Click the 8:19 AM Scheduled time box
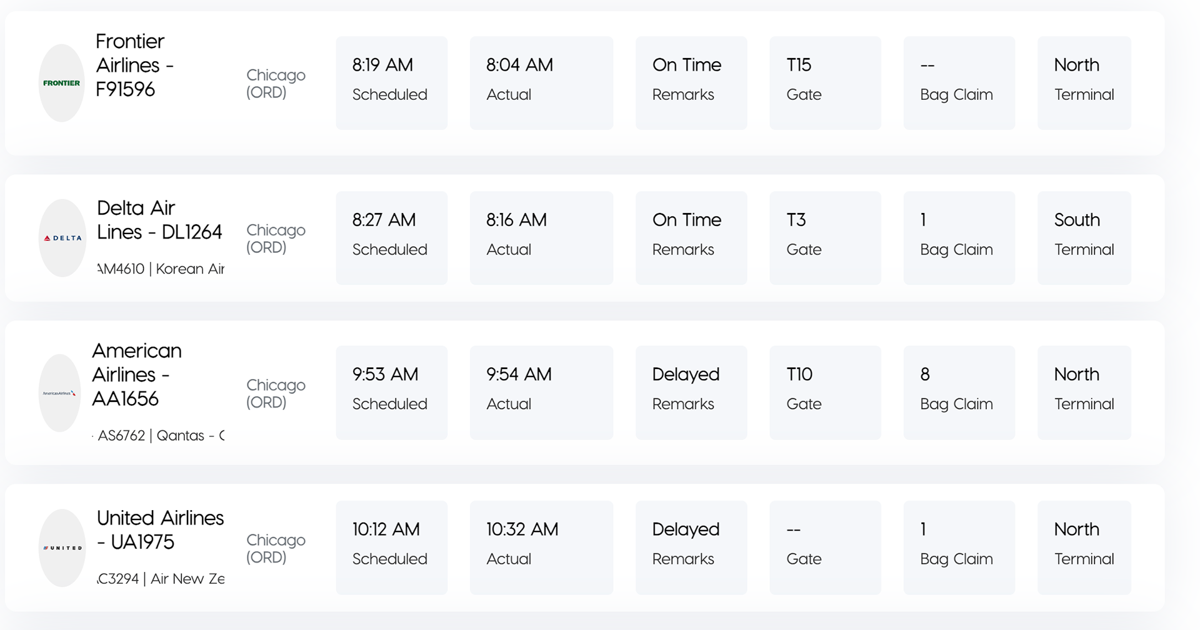 tap(392, 83)
